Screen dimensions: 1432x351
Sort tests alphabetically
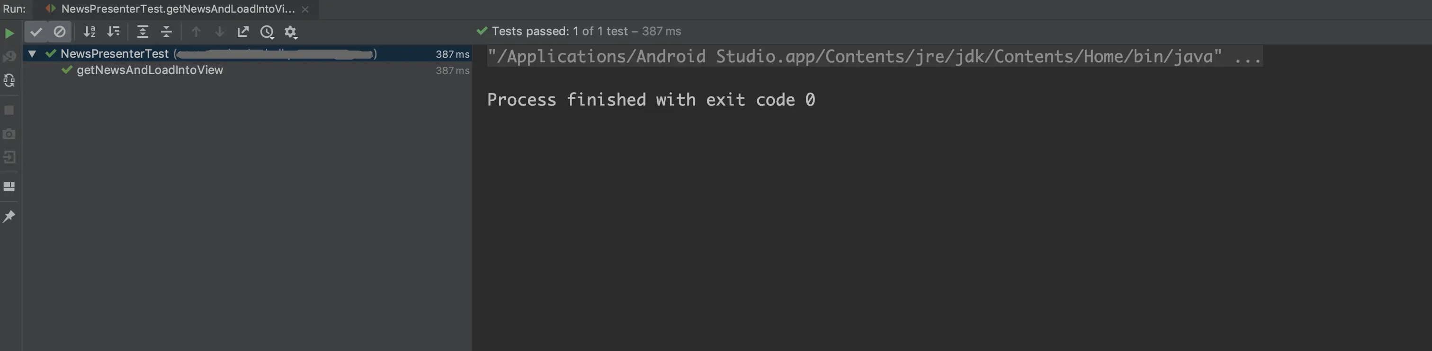click(x=89, y=32)
